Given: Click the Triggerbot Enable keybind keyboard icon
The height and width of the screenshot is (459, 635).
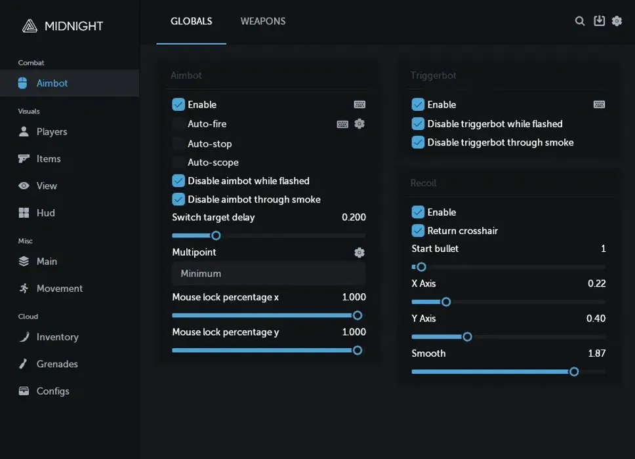Looking at the screenshot, I should click(x=599, y=104).
